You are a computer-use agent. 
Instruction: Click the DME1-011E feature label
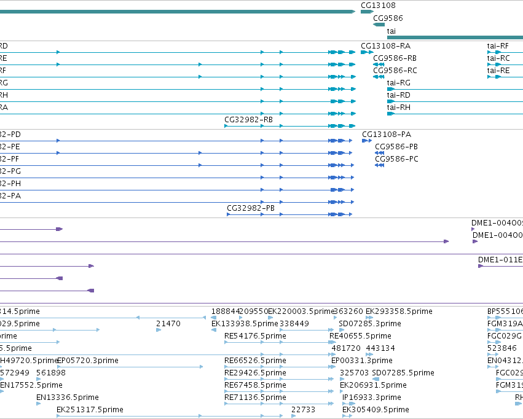[x=500, y=260]
